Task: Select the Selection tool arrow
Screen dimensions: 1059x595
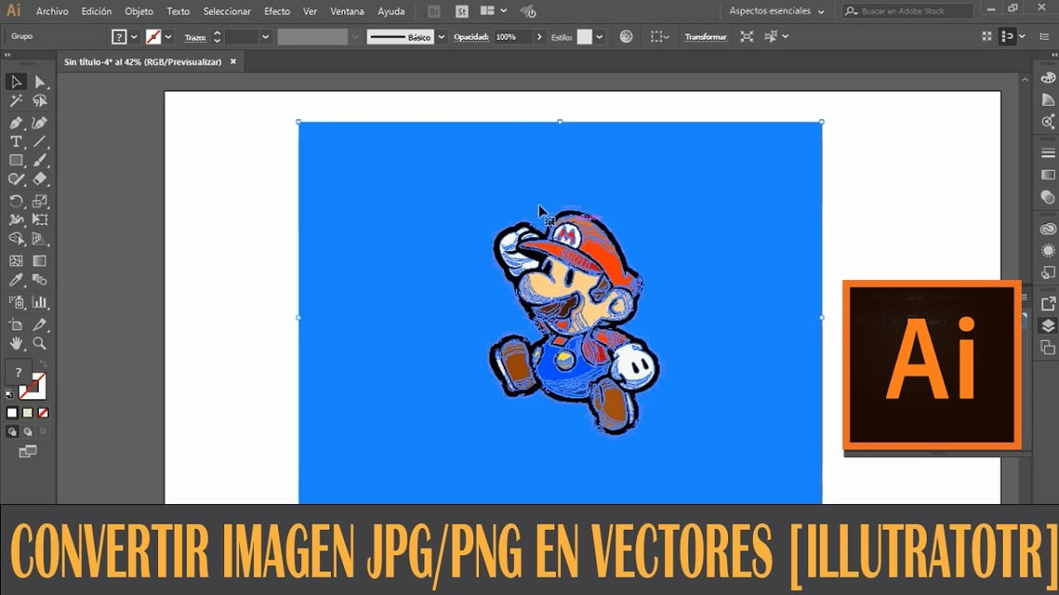Action: click(x=16, y=82)
